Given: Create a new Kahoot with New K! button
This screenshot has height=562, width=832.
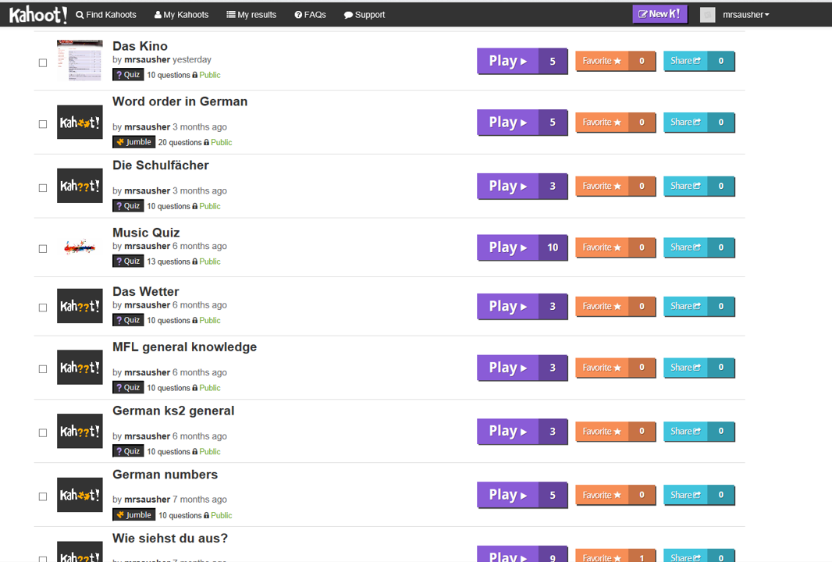Looking at the screenshot, I should point(660,14).
